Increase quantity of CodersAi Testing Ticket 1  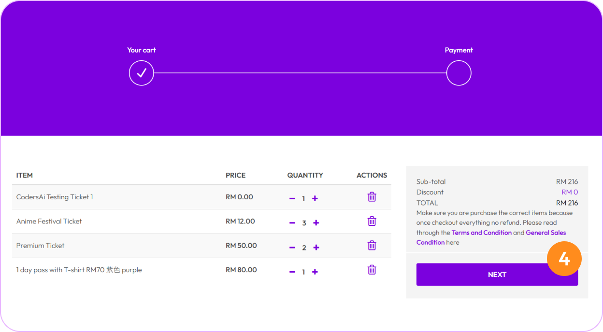tap(315, 199)
